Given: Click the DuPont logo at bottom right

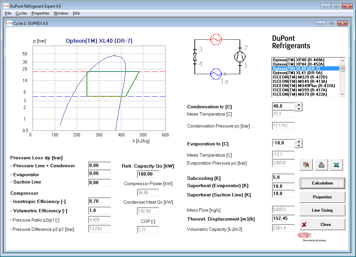Looking at the screenshot, I should click(x=305, y=235).
